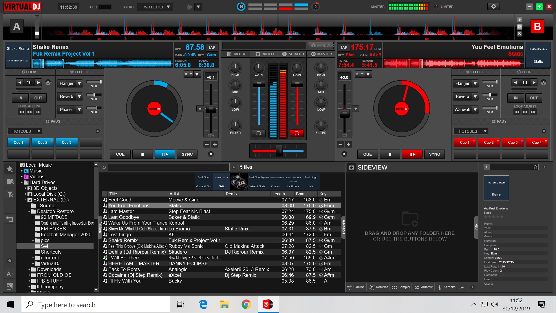The image size is (556, 313).
Task: Click the browser zoom icon in sidebar
Action: point(10,286)
